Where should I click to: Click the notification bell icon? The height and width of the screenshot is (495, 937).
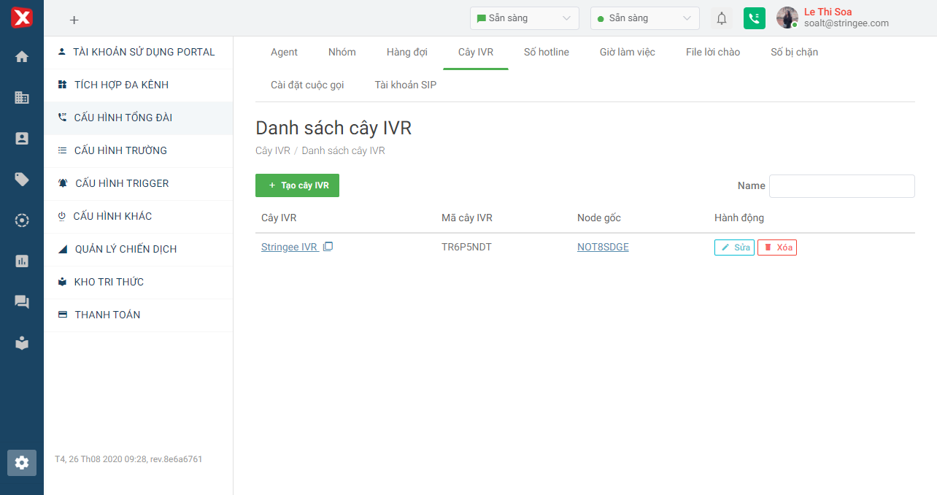click(x=722, y=18)
